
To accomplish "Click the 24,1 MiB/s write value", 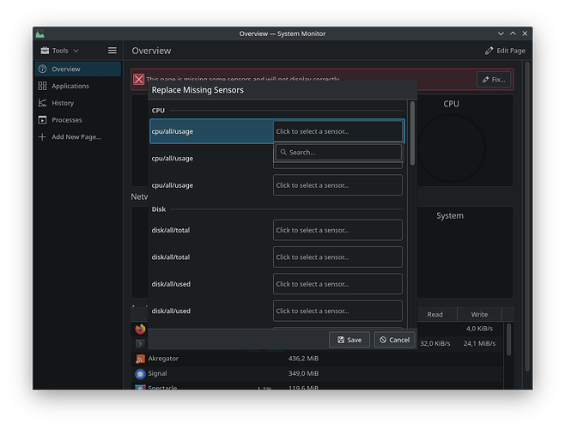I will (479, 344).
